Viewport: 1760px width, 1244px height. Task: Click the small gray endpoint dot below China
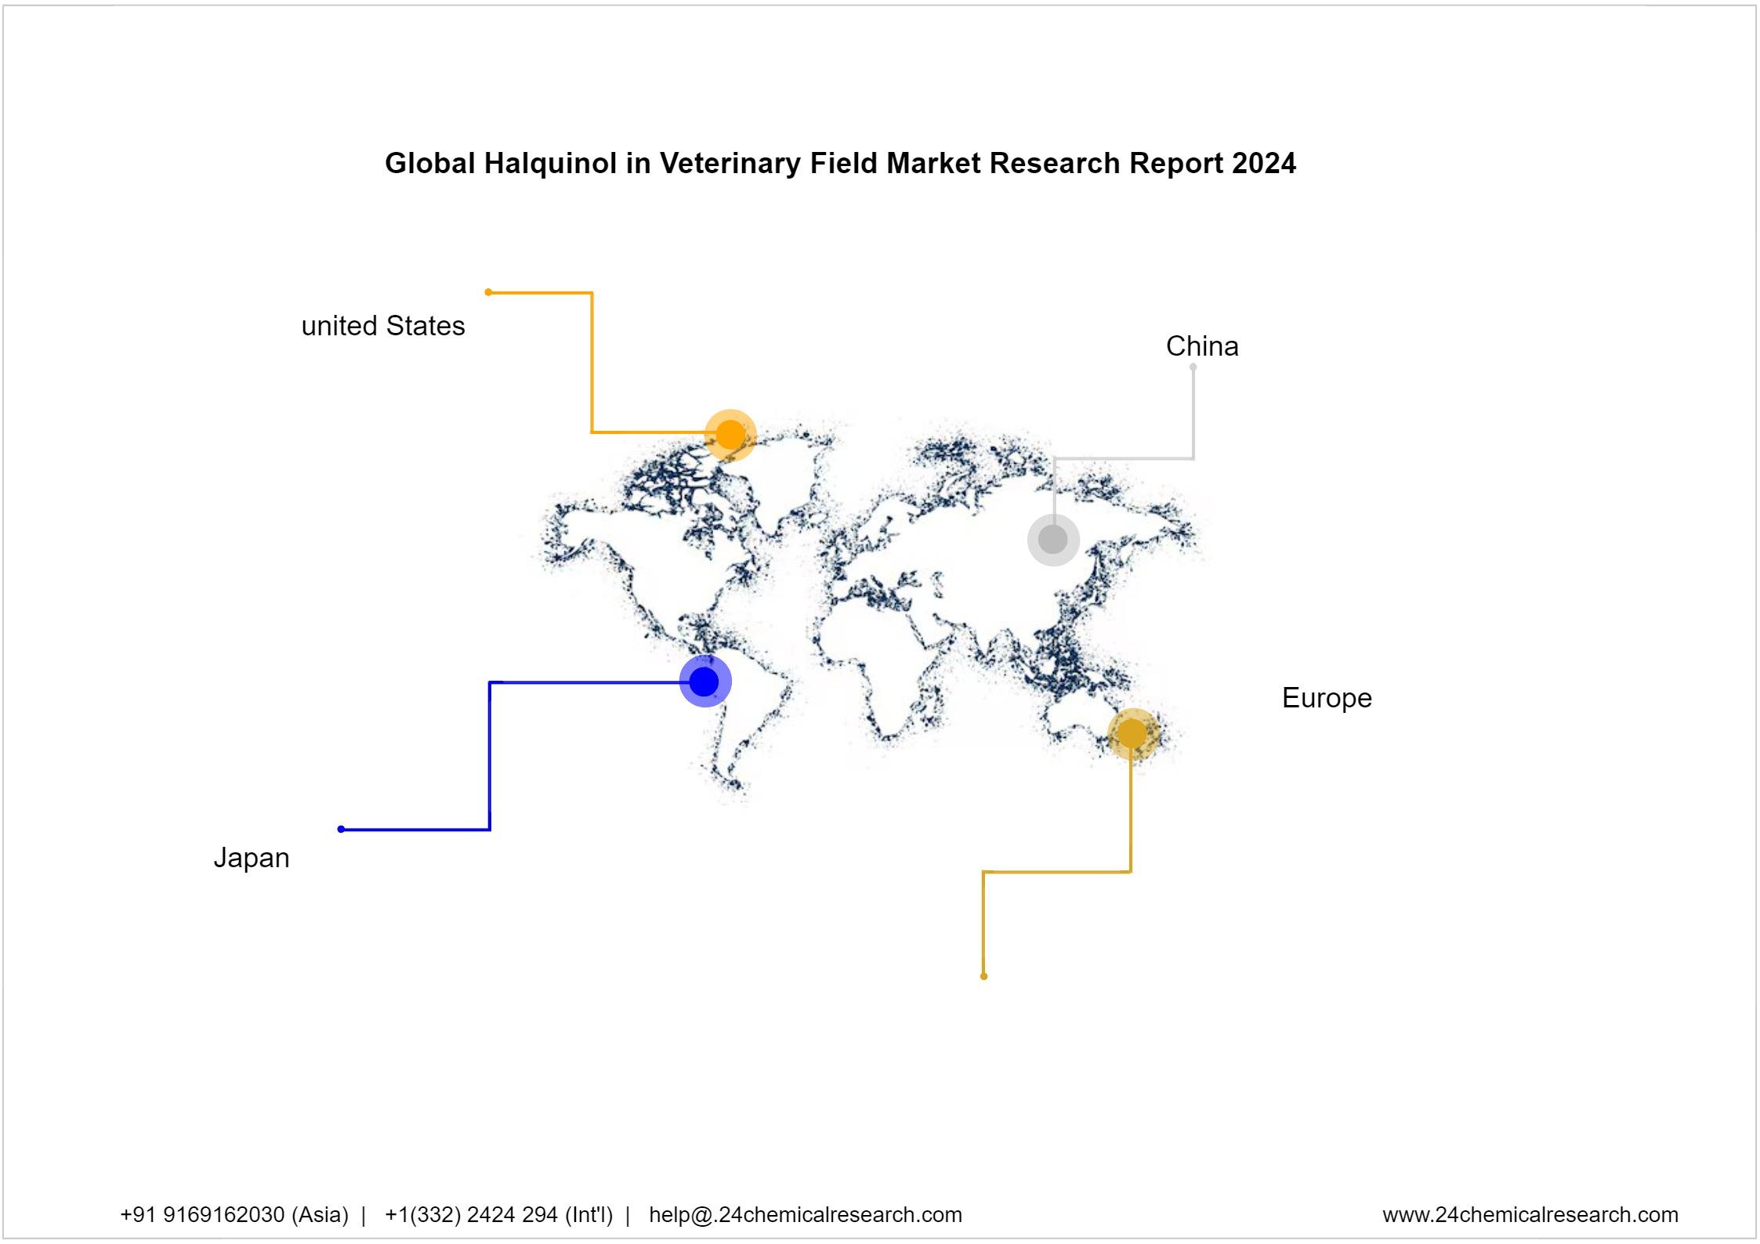point(1193,367)
